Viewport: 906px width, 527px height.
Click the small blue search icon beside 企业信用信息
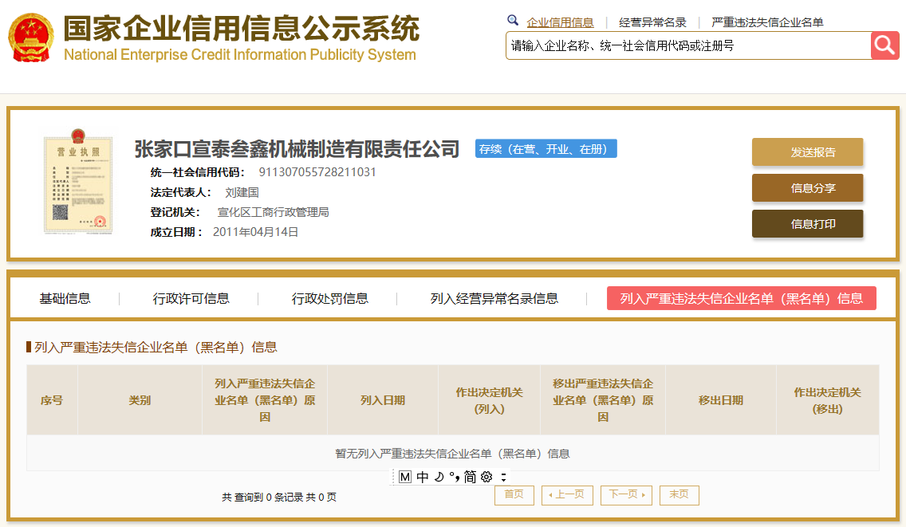click(513, 21)
